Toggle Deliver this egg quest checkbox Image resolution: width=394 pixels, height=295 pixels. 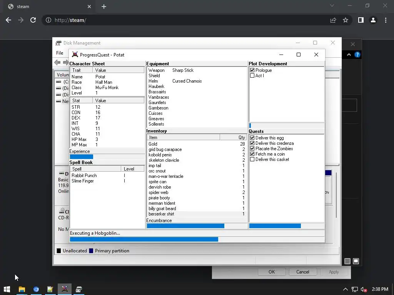[x=252, y=138]
